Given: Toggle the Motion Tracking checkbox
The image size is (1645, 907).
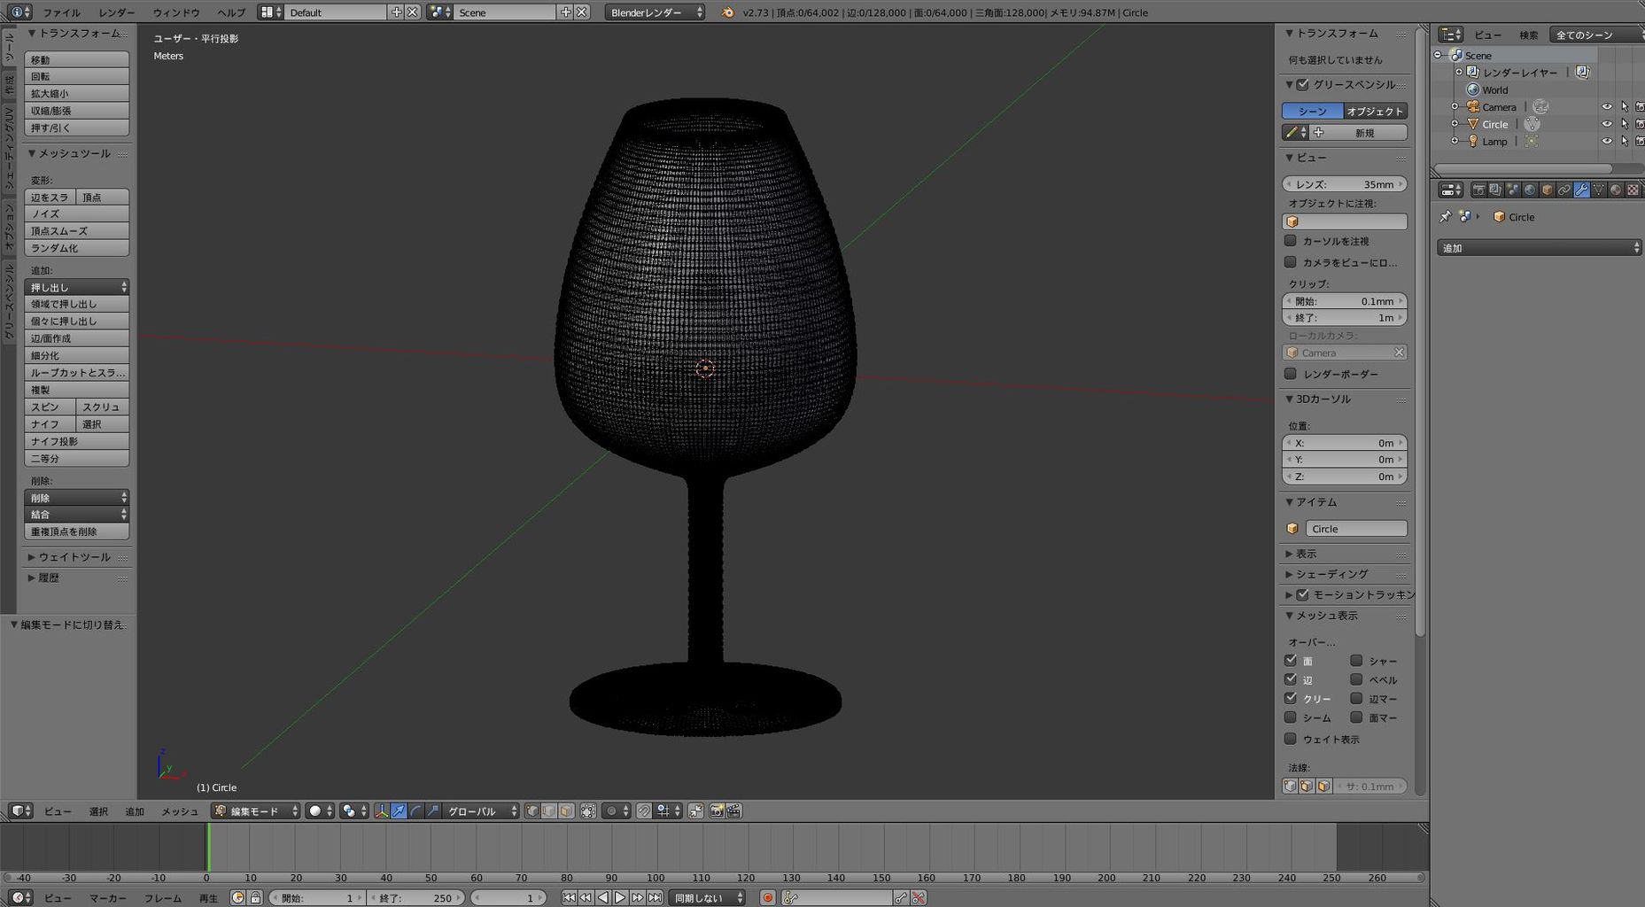Looking at the screenshot, I should [x=1302, y=594].
